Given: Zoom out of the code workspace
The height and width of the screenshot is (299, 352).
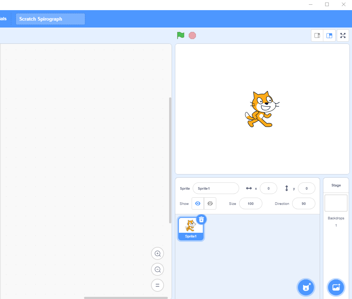Looking at the screenshot, I should pos(157,269).
